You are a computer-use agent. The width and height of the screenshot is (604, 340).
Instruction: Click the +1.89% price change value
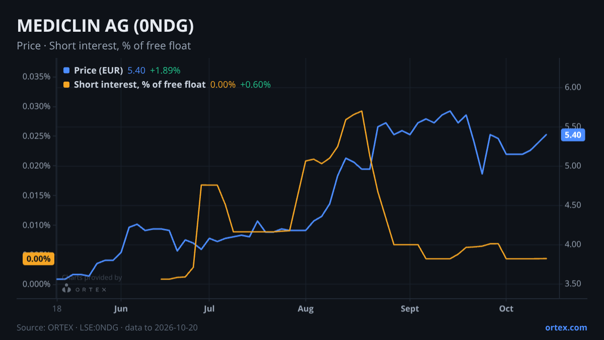[x=165, y=71]
